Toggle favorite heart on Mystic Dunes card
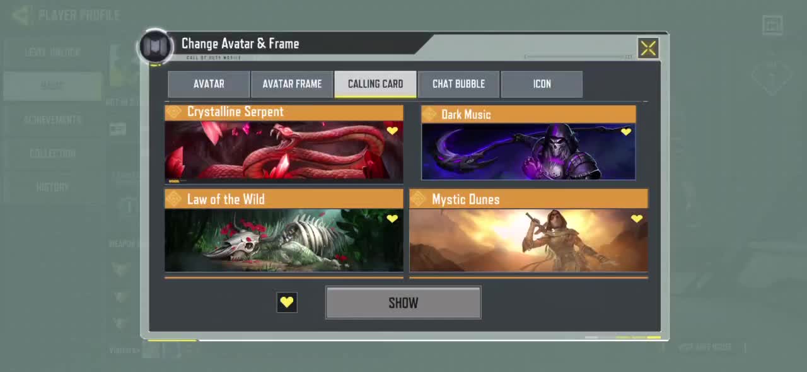The width and height of the screenshot is (807, 372). coord(637,219)
